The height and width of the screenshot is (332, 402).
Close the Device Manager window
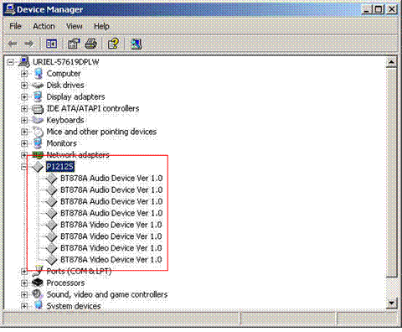click(x=392, y=9)
